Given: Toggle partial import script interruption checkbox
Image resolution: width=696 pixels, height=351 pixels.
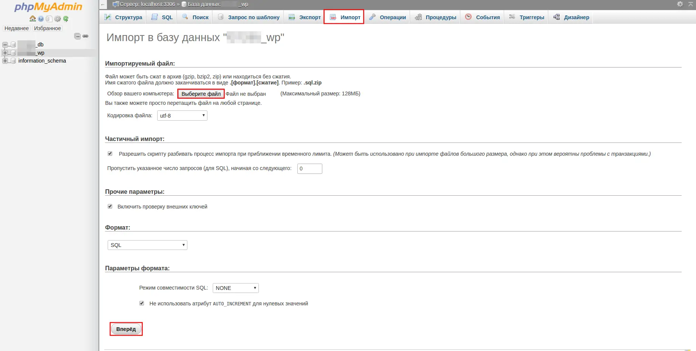Looking at the screenshot, I should pos(110,154).
